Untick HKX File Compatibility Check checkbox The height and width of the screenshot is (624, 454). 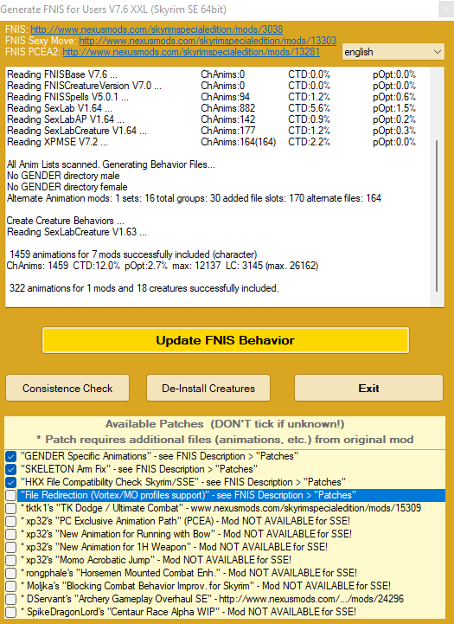coord(10,482)
